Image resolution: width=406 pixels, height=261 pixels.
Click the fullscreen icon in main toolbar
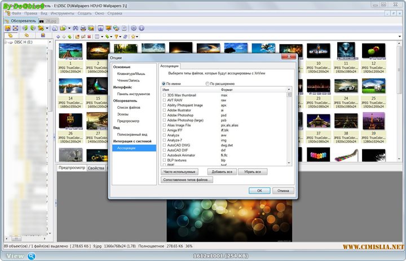[x=100, y=28]
